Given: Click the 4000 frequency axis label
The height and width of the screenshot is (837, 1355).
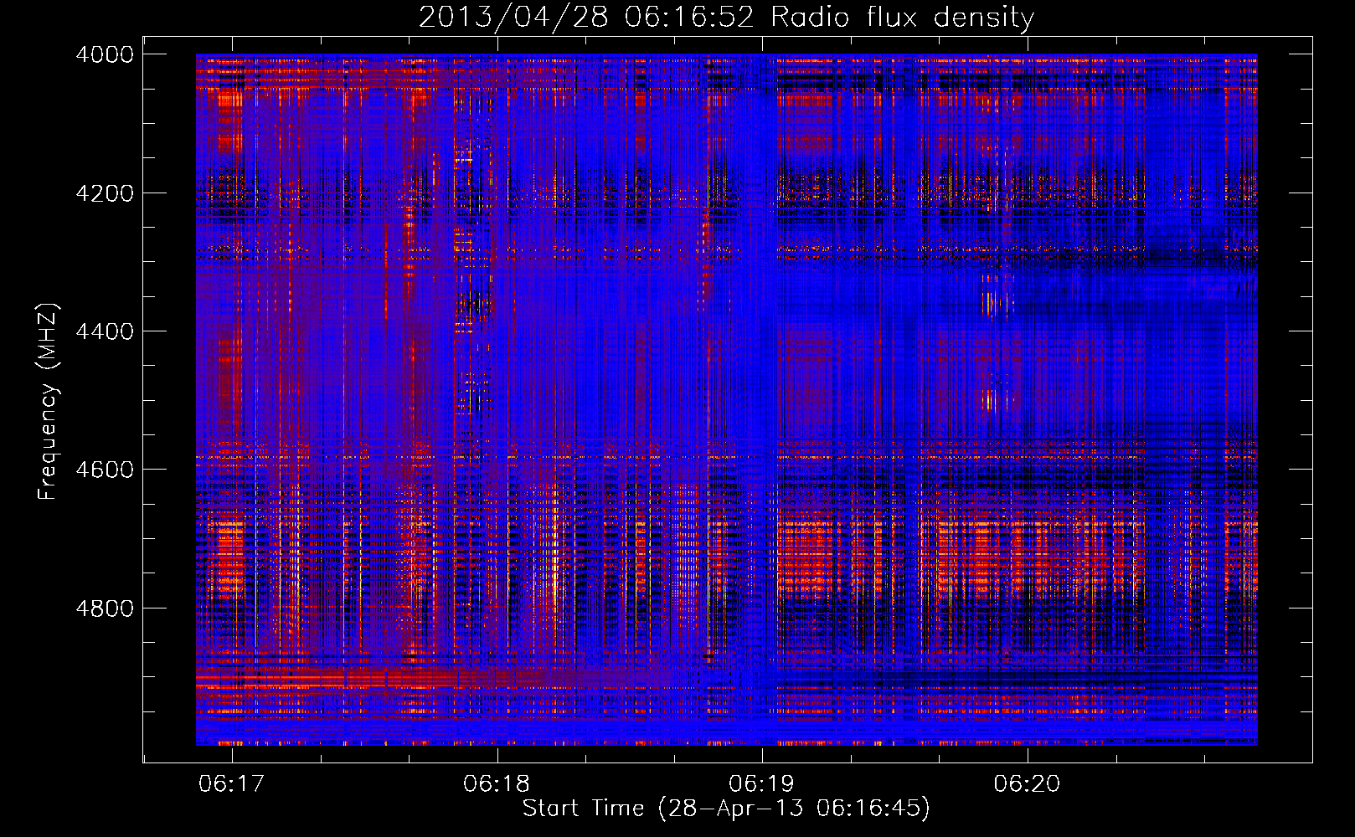Looking at the screenshot, I should [105, 54].
